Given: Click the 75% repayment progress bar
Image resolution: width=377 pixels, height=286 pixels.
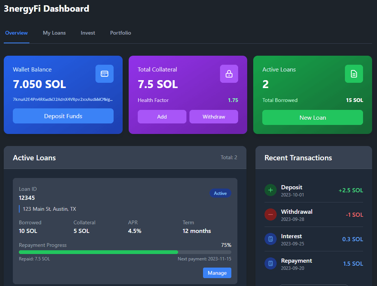Looking at the screenshot, I should tap(125, 252).
